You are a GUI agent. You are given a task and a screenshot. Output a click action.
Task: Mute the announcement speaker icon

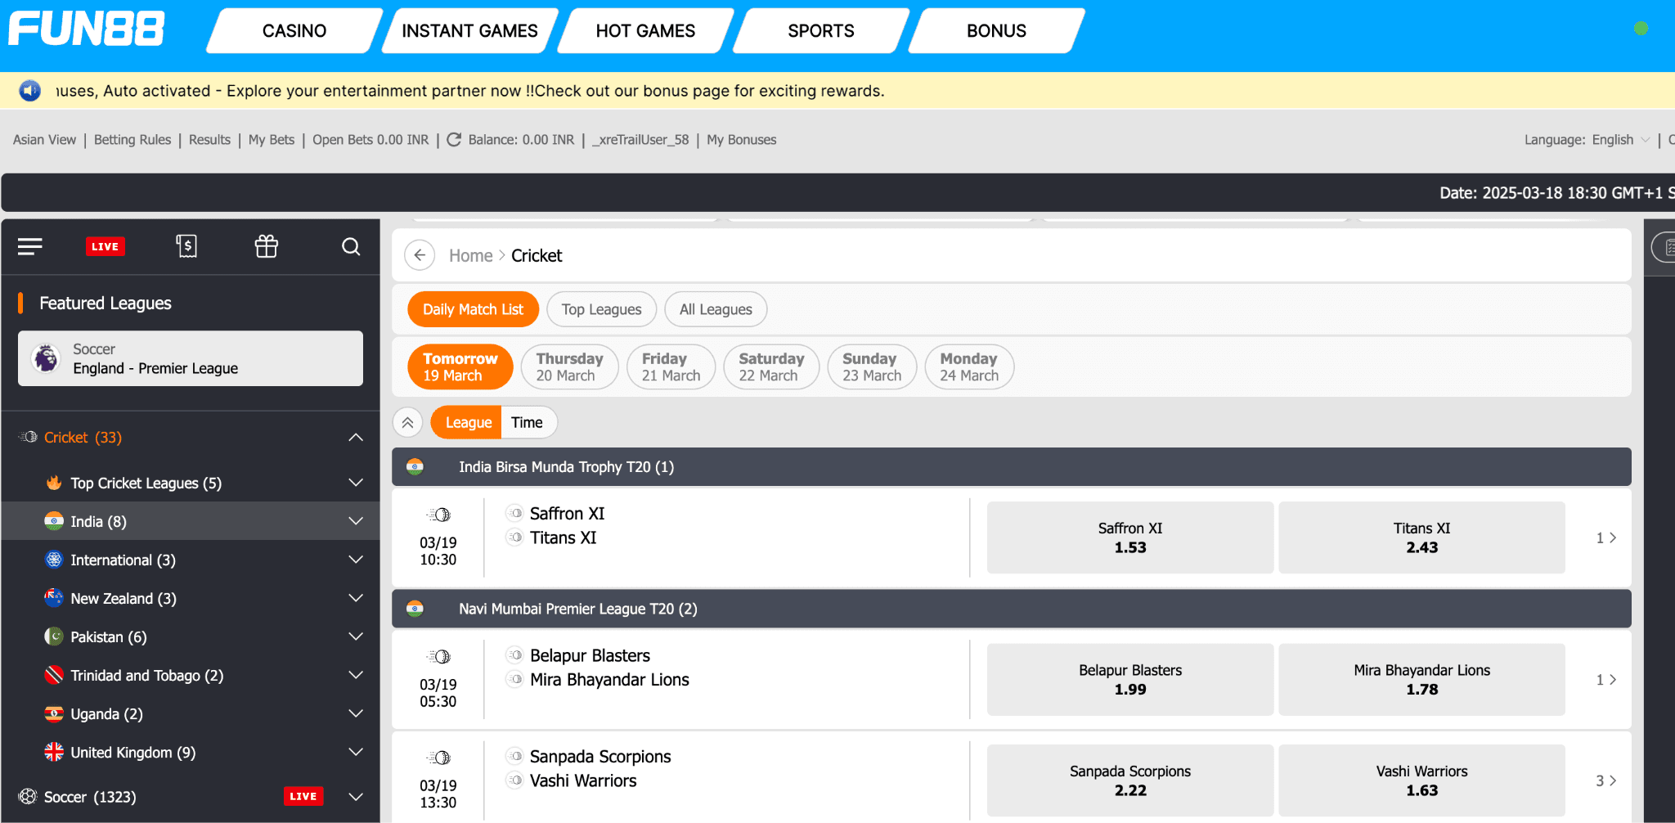click(29, 90)
